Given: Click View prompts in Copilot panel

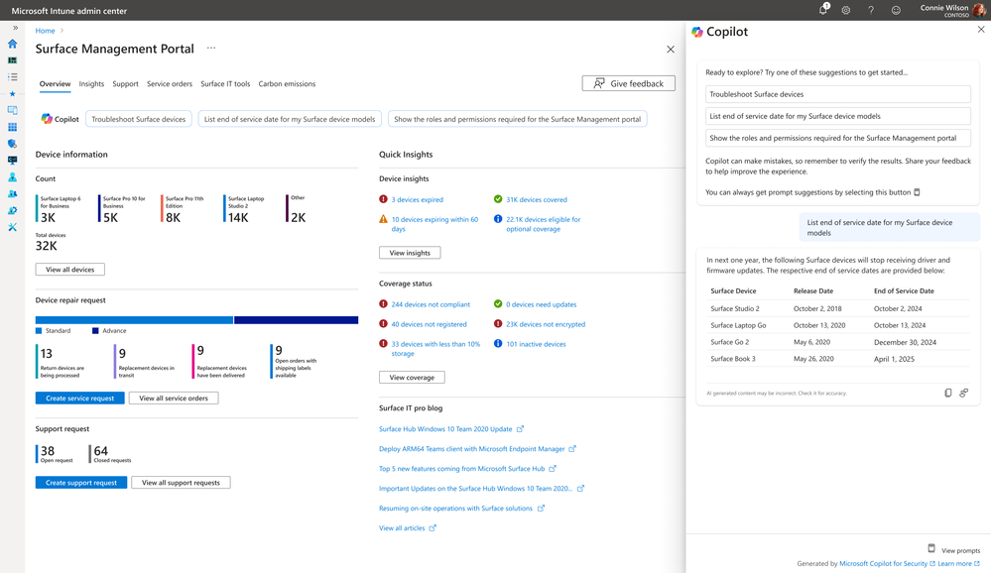Looking at the screenshot, I should [959, 550].
